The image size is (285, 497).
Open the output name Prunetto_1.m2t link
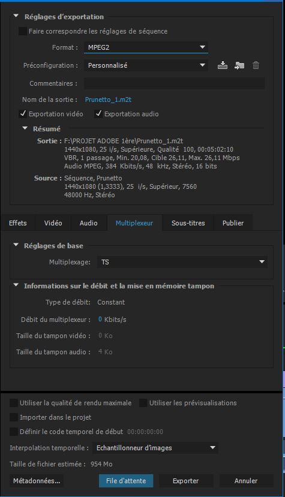pyautogui.click(x=108, y=100)
